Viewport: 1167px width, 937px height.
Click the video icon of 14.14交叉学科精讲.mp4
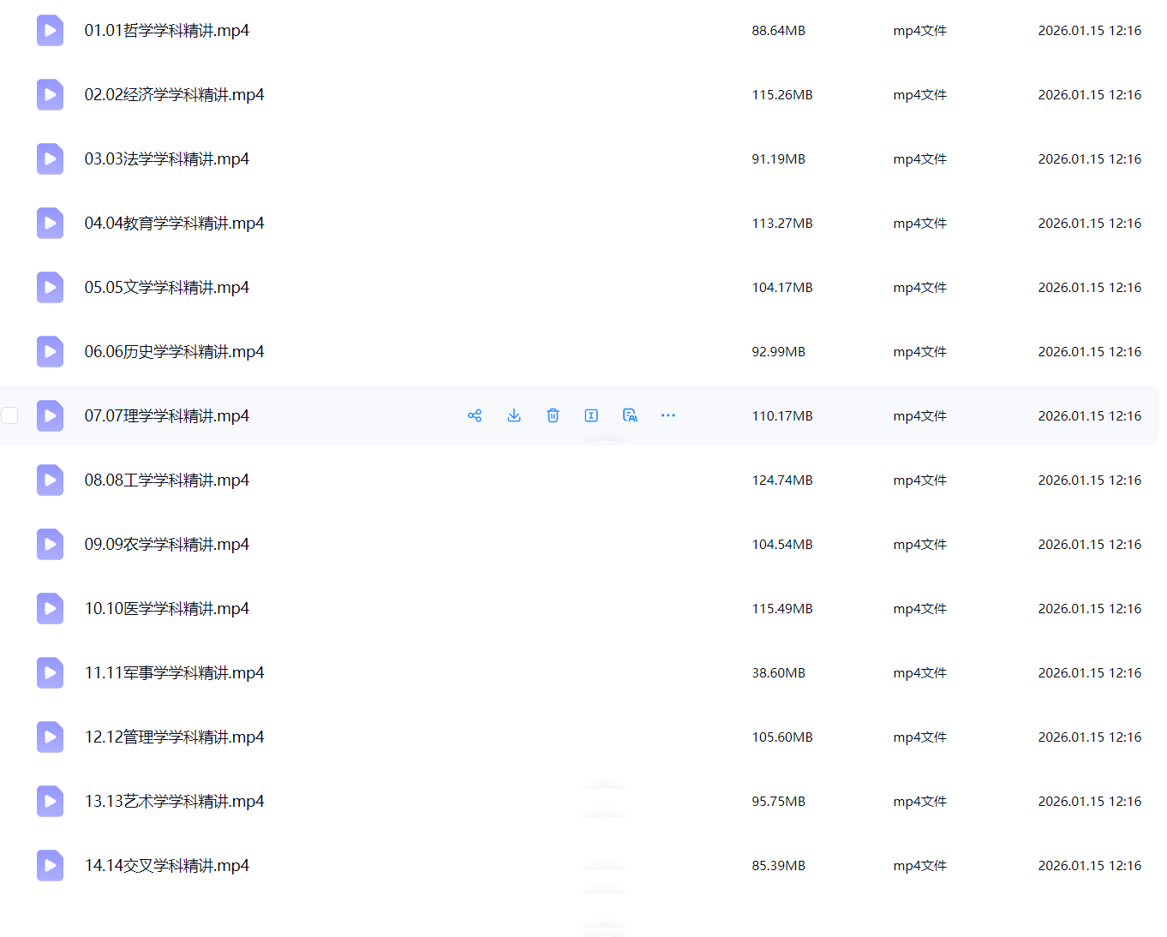coord(50,866)
